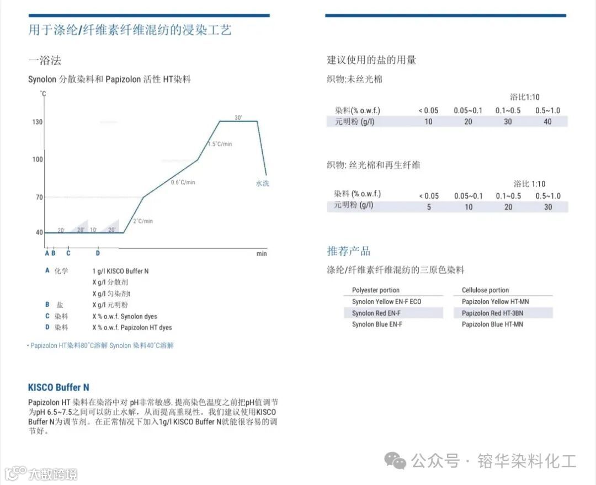Click value 40 in first salt table
This screenshot has height=485, width=596.
[x=547, y=121]
